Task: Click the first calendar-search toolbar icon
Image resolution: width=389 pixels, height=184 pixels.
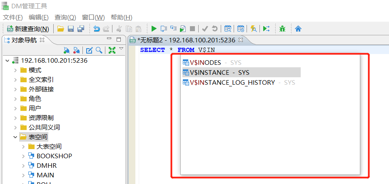Action: click(228, 29)
